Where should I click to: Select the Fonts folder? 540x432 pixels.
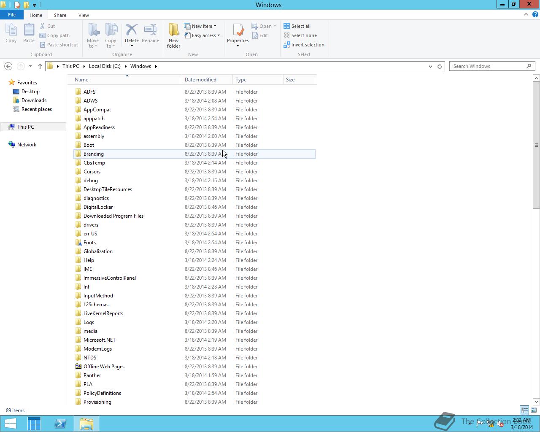click(89, 243)
